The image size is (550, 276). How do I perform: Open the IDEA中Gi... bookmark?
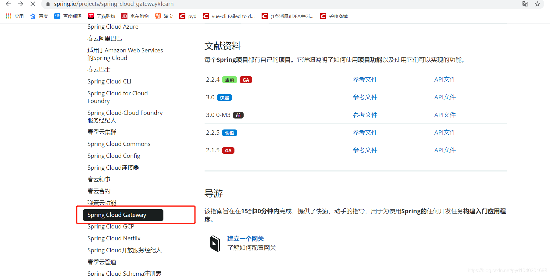coord(287,16)
